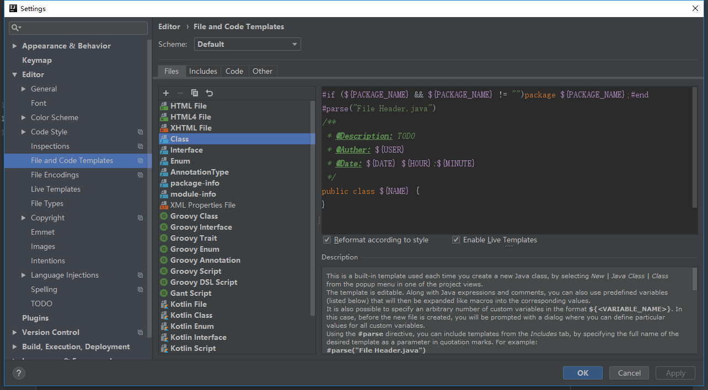Expand the Version Control tree node
708x390 pixels.
coord(14,332)
